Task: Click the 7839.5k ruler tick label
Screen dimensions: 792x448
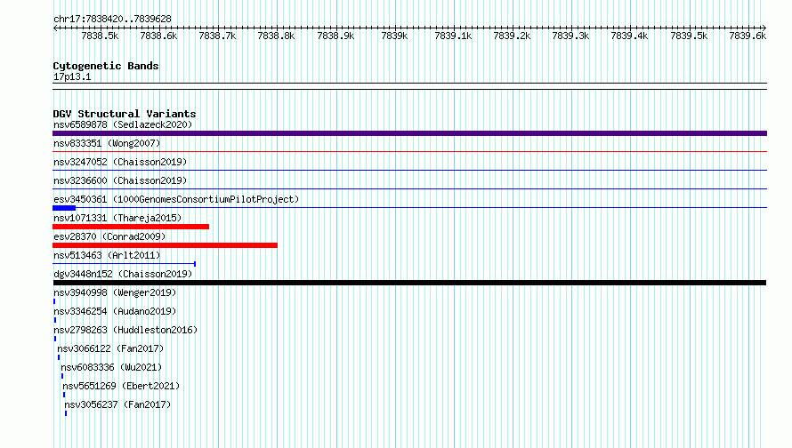Action: point(689,36)
